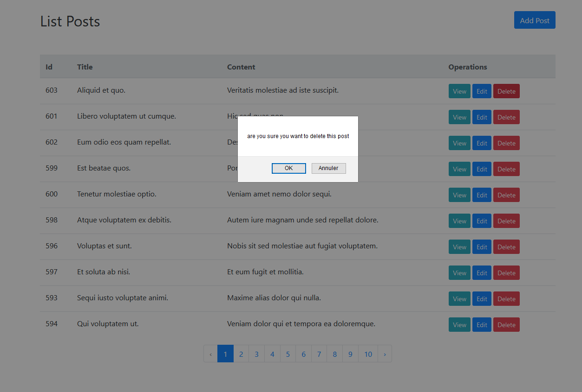Image resolution: width=582 pixels, height=392 pixels.
Task: Delete post 603
Action: pos(506,91)
